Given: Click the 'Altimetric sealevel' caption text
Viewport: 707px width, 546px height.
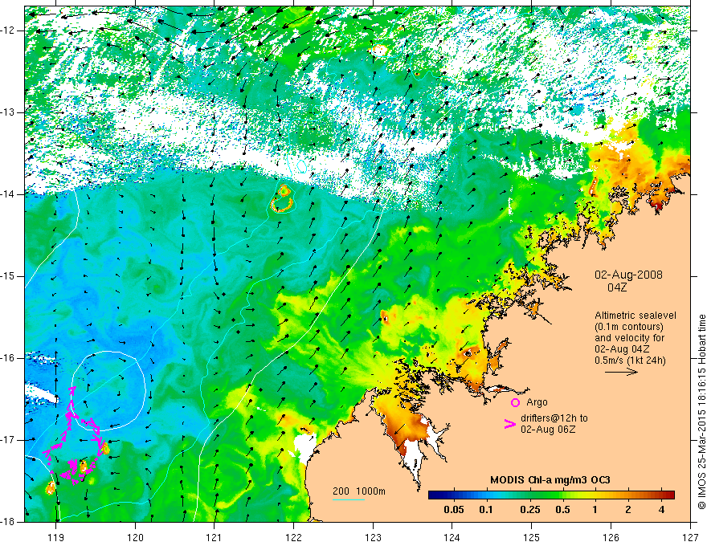Looking at the screenshot, I should [635, 316].
